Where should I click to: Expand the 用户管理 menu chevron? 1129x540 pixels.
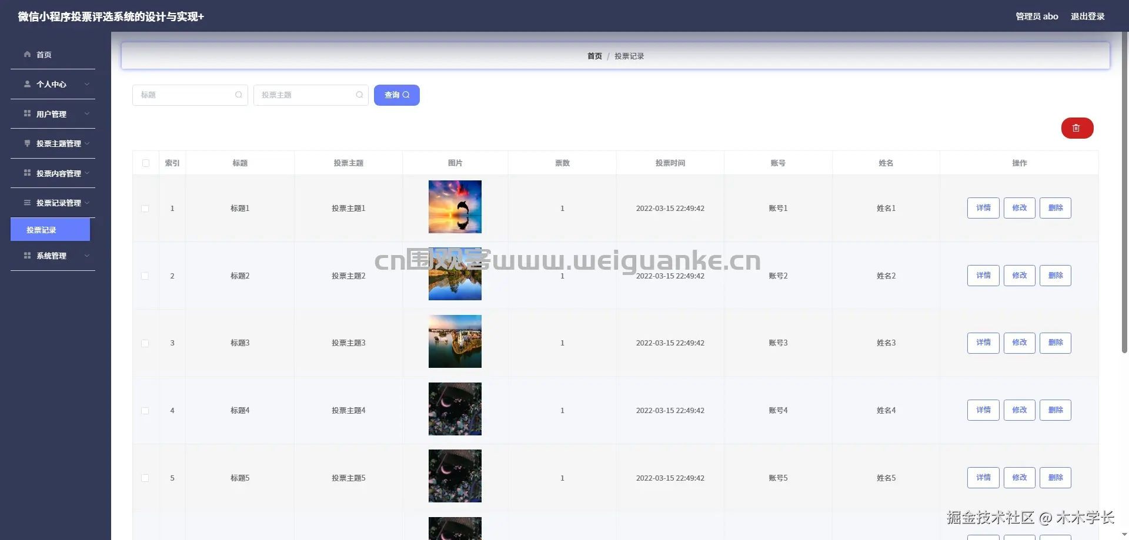click(x=87, y=113)
